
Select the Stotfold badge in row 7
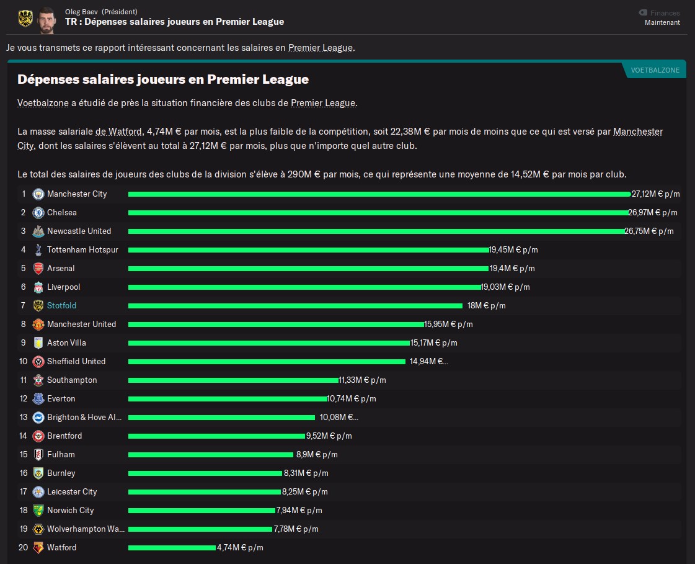pos(38,306)
